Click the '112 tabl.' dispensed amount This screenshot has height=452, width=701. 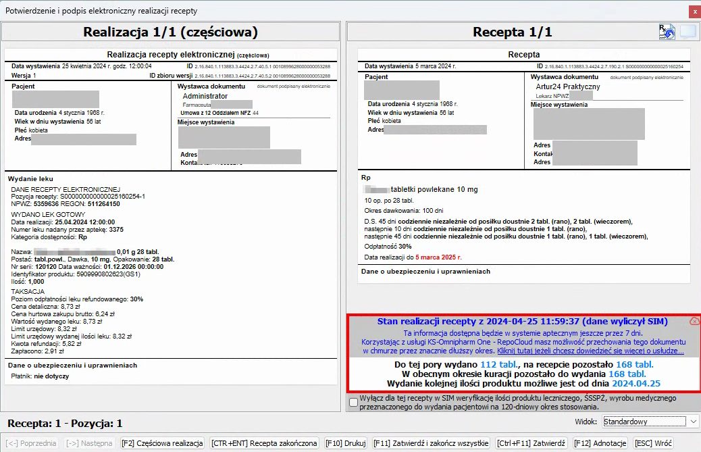tap(499, 364)
